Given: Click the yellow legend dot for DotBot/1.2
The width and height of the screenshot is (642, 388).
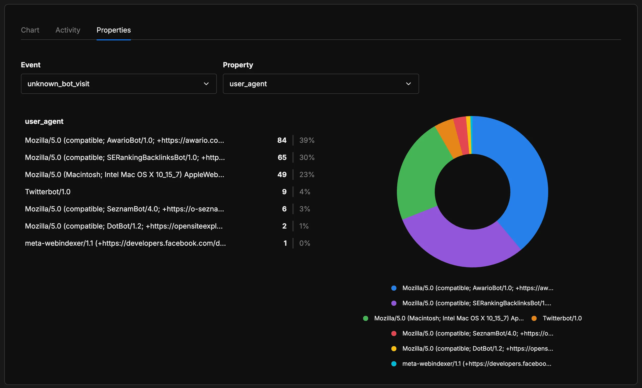Looking at the screenshot, I should pyautogui.click(x=394, y=349).
